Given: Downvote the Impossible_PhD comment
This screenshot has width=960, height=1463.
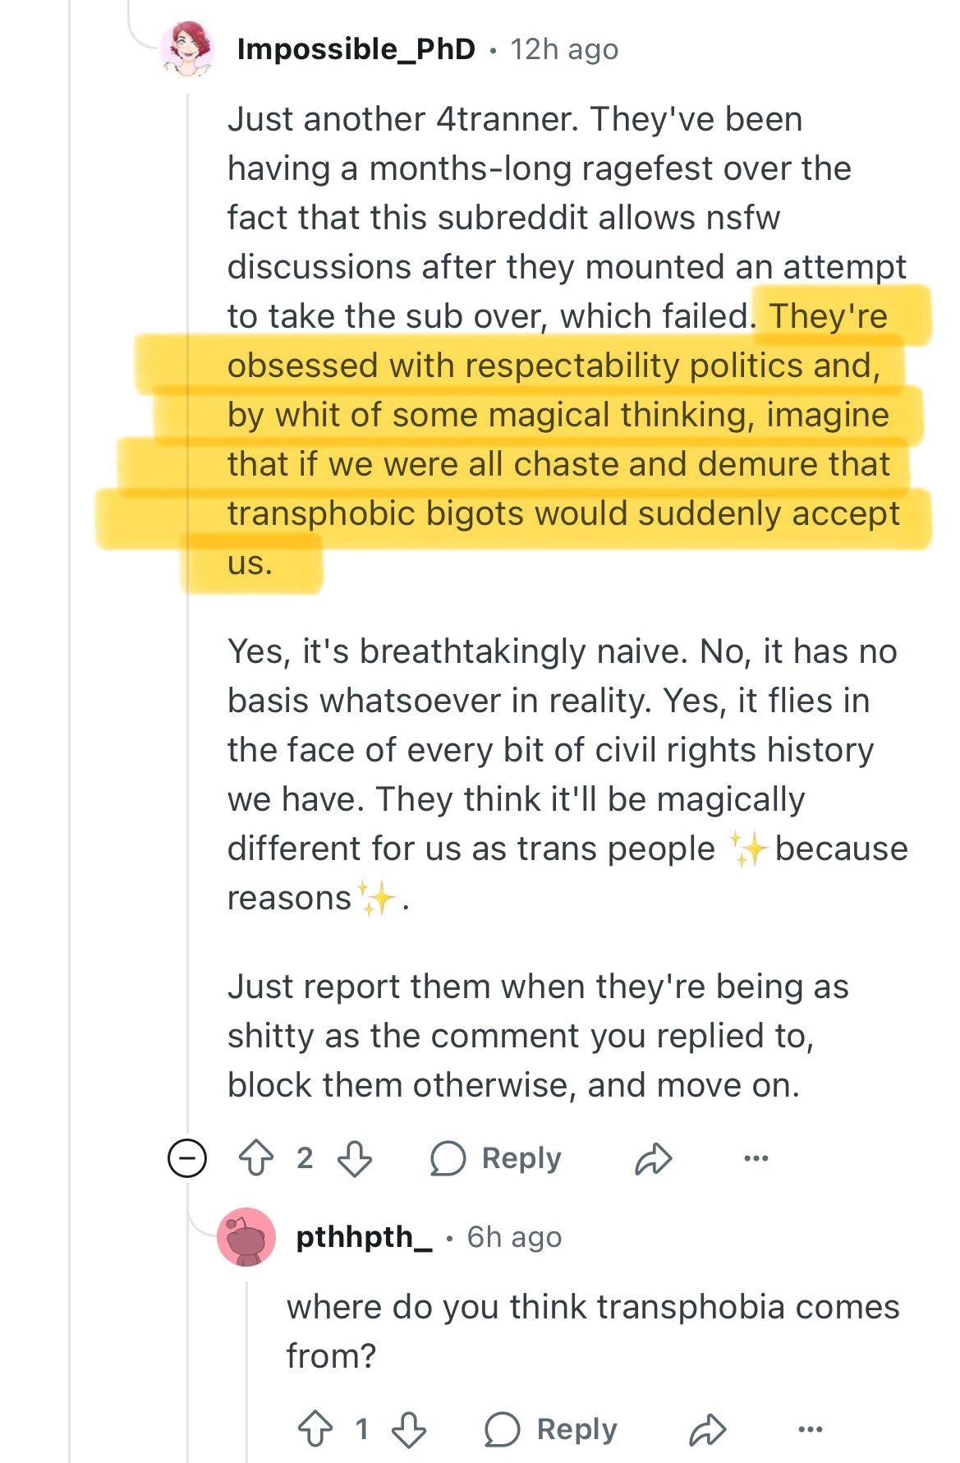Looking at the screenshot, I should click(x=355, y=1158).
